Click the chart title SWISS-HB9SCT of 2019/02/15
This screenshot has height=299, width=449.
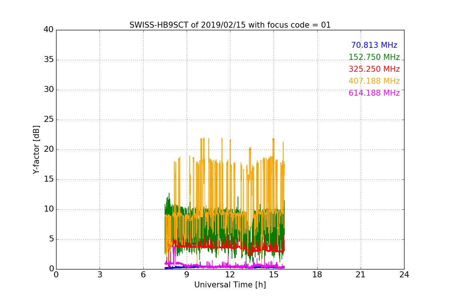[x=230, y=25]
